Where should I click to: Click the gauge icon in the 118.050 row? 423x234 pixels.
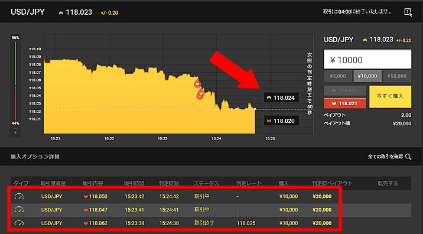tap(19, 196)
